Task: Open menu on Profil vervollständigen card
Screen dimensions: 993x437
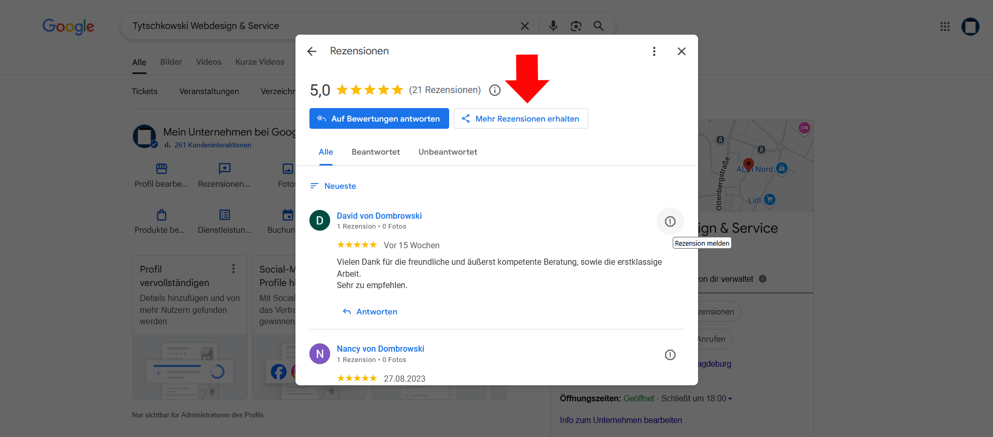Action: pos(233,268)
